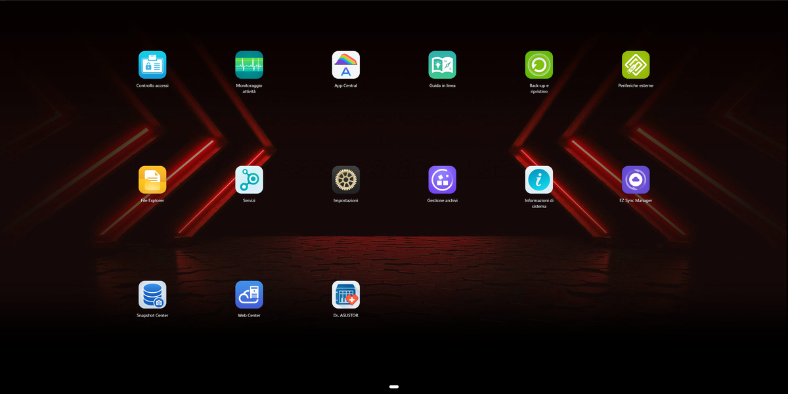Open Periferiche esterne icon
Screen dimensions: 788x394
pos(636,65)
